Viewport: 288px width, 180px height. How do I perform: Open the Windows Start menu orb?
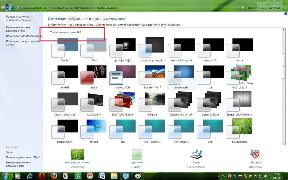pos(5,175)
